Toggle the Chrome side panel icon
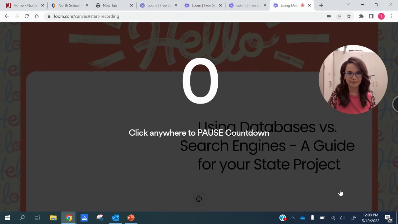Image resolution: width=398 pixels, height=224 pixels. 371,16
